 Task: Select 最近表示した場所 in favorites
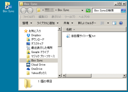pyautogui.click(x=42, y=48)
